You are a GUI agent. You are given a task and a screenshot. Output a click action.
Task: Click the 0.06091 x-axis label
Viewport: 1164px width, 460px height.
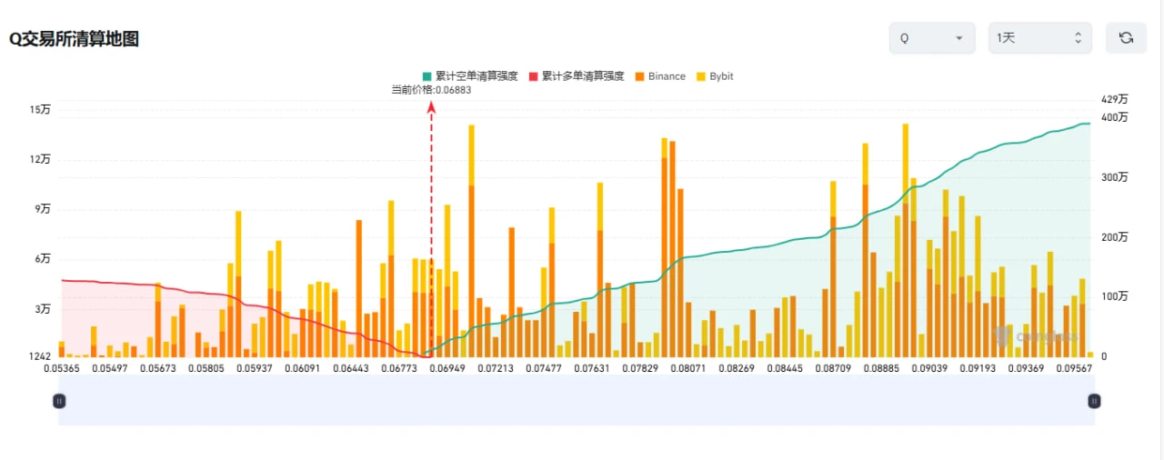coord(303,368)
